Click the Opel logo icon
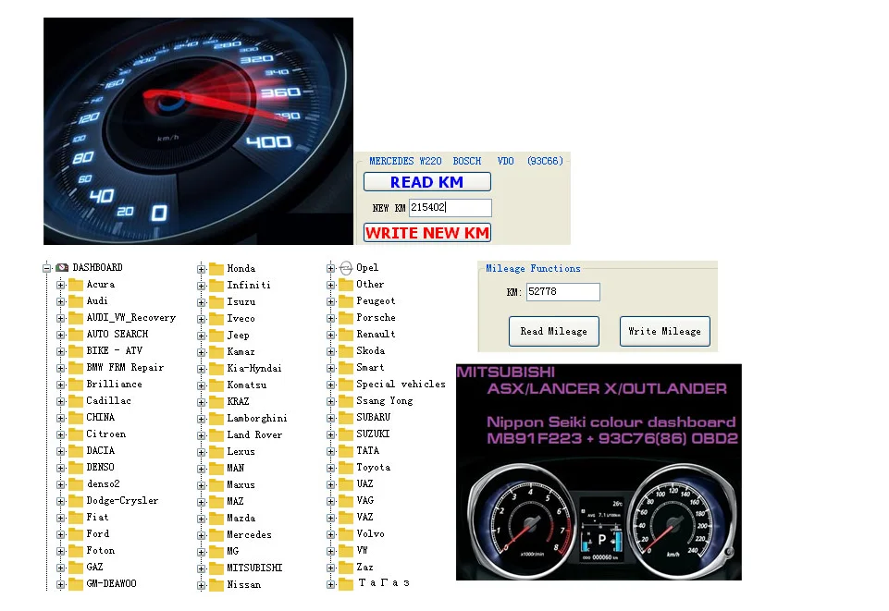 click(346, 268)
